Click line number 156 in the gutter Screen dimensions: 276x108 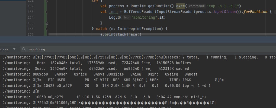point(31,29)
